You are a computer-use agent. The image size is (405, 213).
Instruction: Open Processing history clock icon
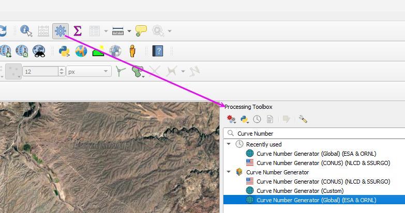coord(257,119)
